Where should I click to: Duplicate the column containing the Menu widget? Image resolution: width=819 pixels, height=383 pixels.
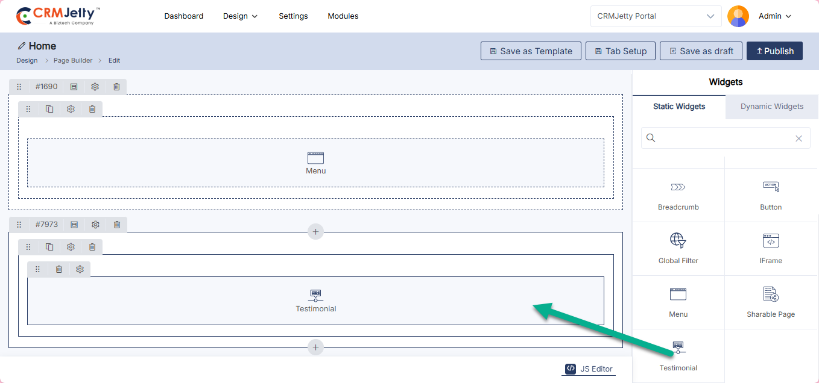pyautogui.click(x=49, y=109)
